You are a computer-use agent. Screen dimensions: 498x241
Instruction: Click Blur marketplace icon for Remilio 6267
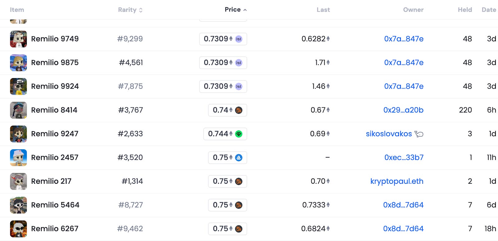click(x=239, y=229)
